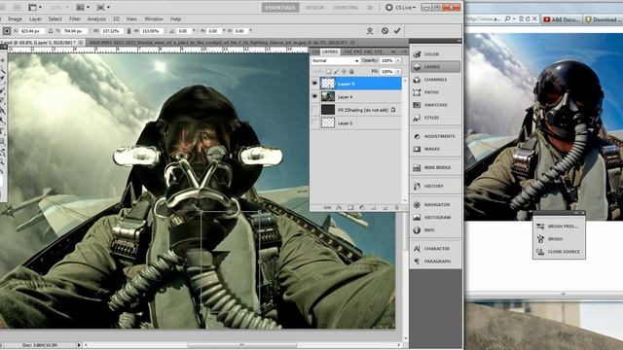Screen dimensions: 623x350
Task: Click the horizontal scrollbar under the canvas
Action: pyautogui.click(x=242, y=345)
